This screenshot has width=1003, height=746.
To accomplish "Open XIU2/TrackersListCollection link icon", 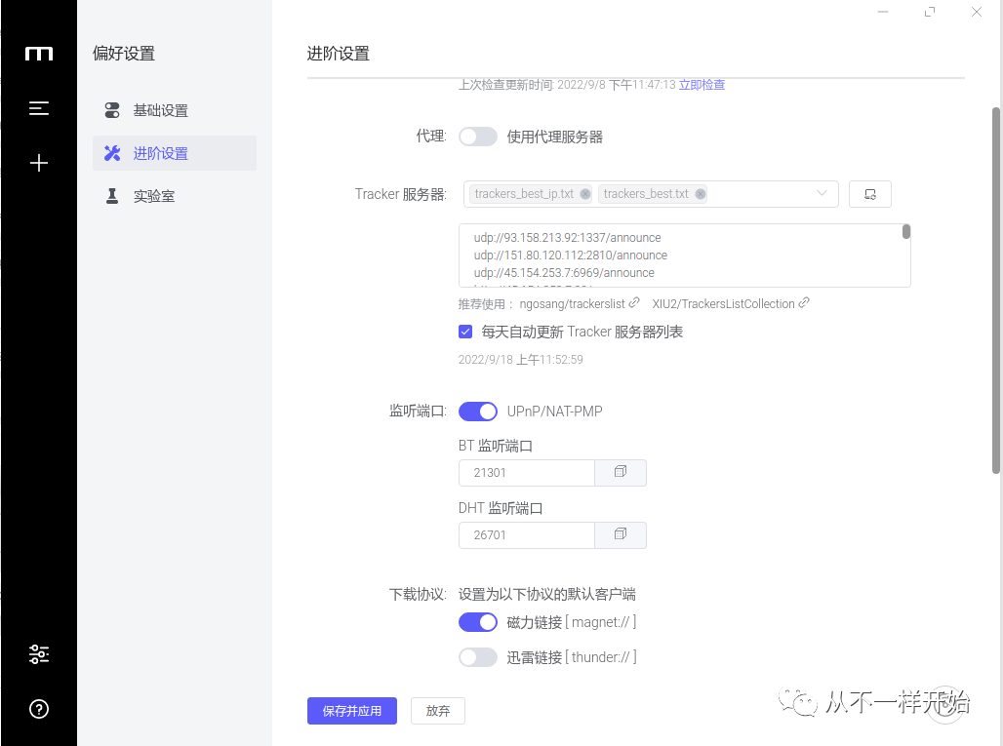I will pos(804,302).
